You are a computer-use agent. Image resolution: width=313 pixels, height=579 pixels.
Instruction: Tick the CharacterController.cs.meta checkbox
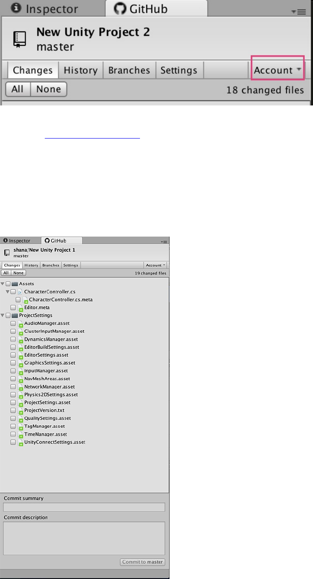click(18, 300)
